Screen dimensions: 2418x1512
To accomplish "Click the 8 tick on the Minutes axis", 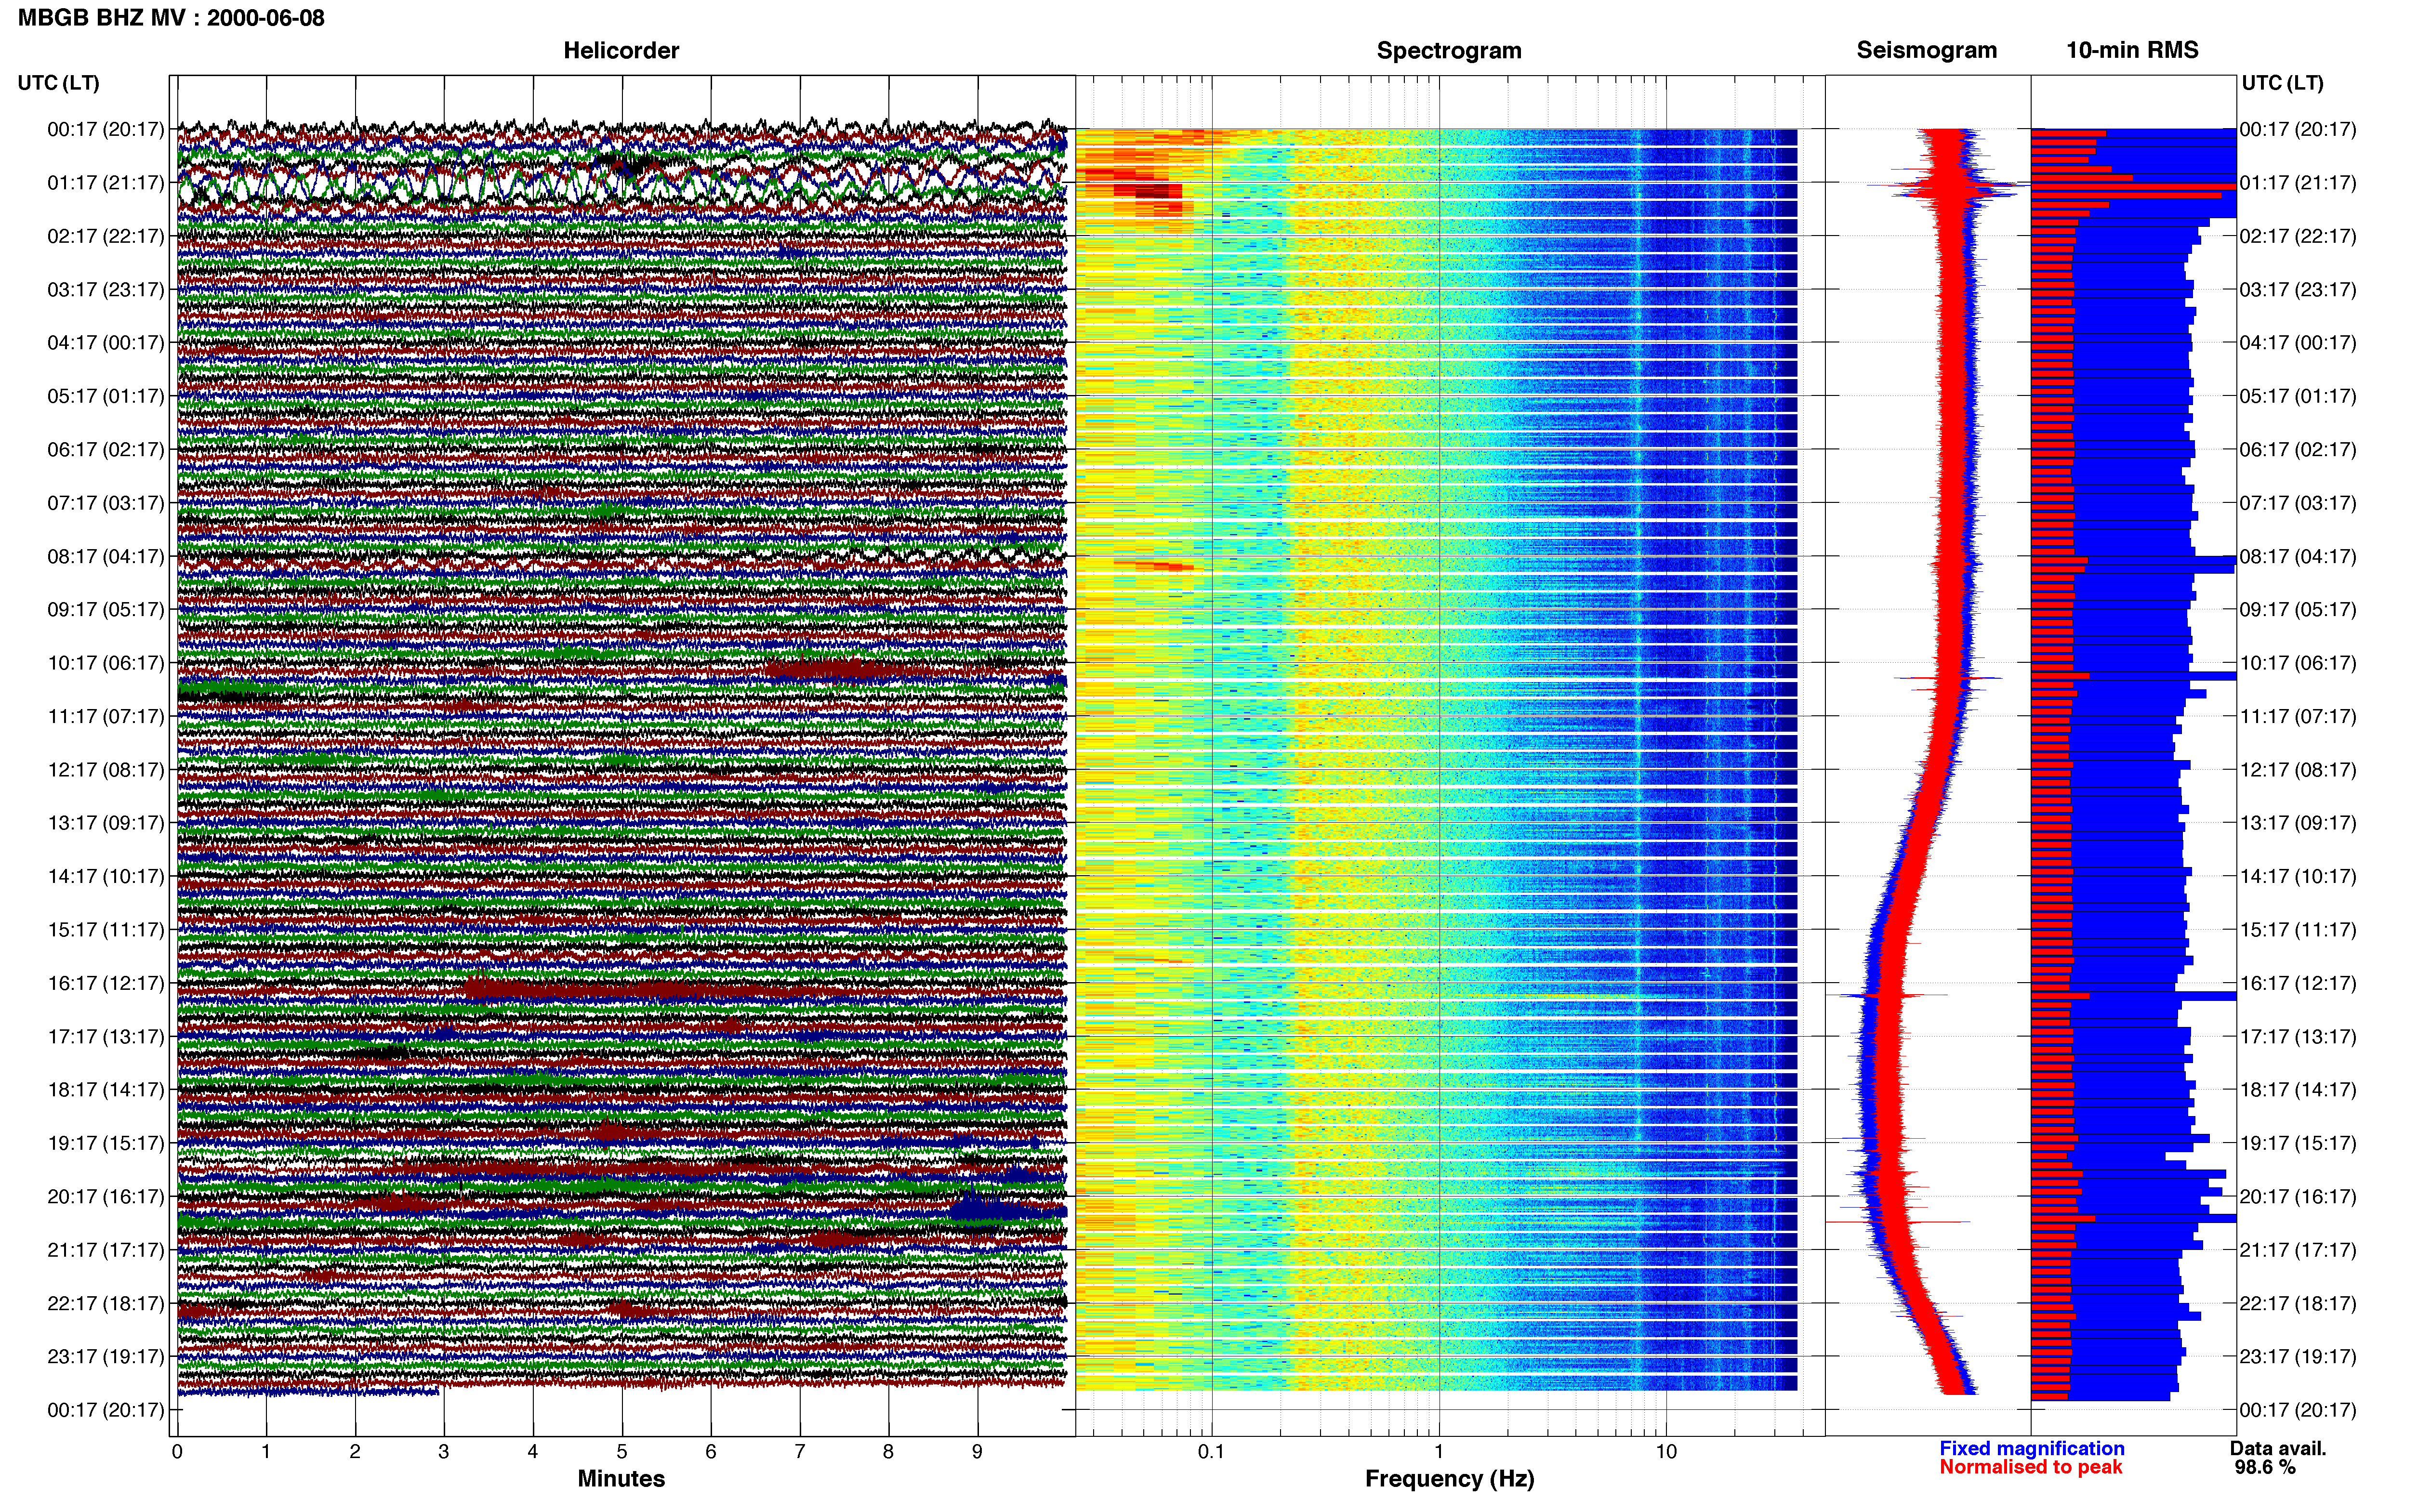I will (888, 1451).
